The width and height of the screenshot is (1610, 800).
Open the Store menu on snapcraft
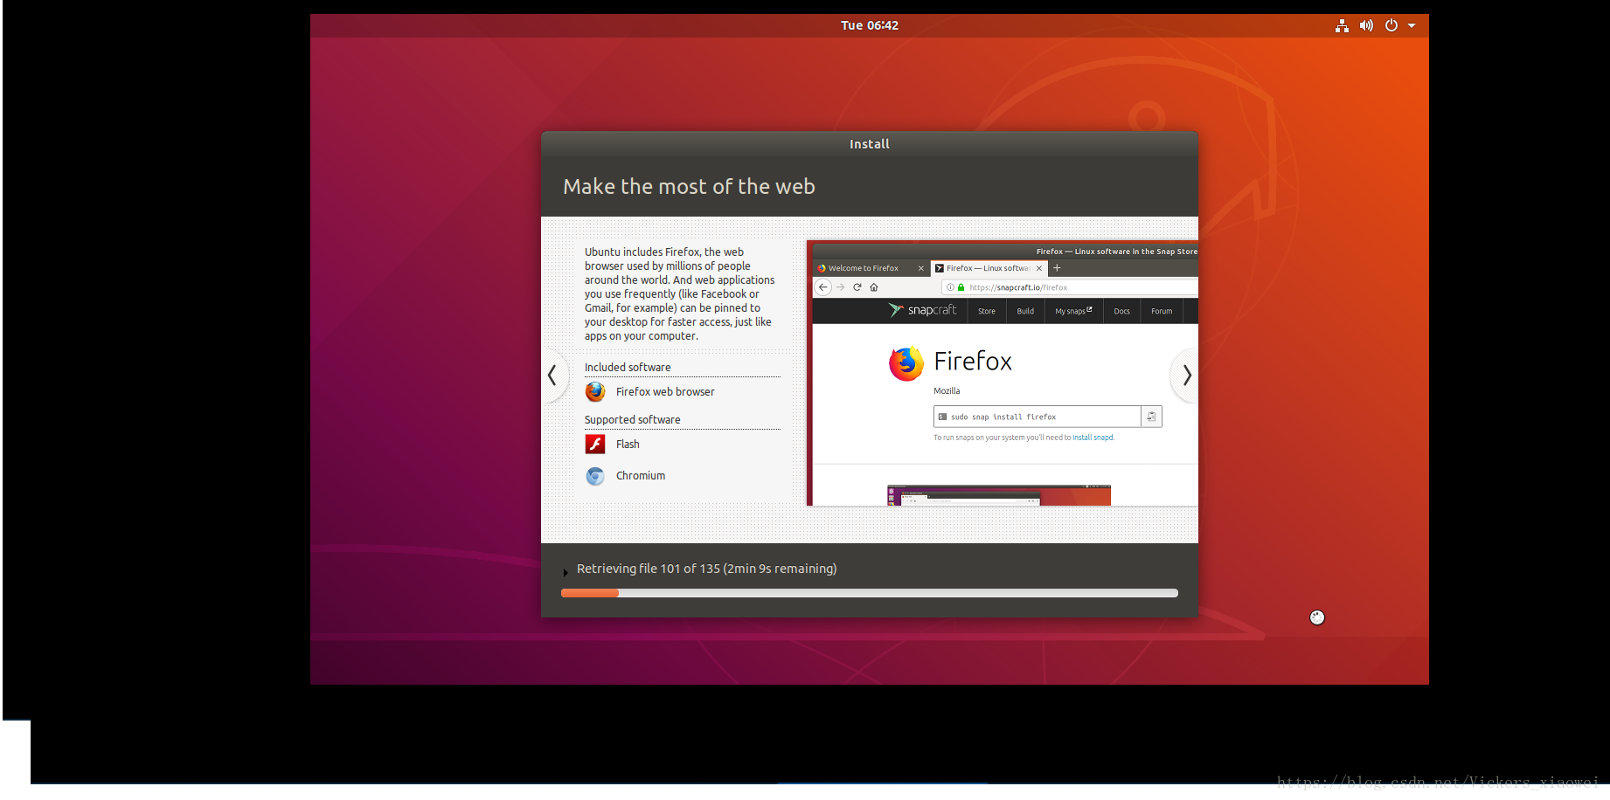[x=987, y=311]
